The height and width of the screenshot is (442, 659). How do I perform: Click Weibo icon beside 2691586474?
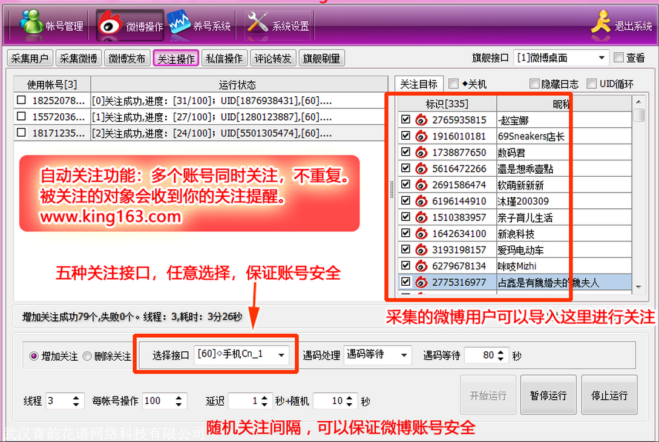coord(421,185)
